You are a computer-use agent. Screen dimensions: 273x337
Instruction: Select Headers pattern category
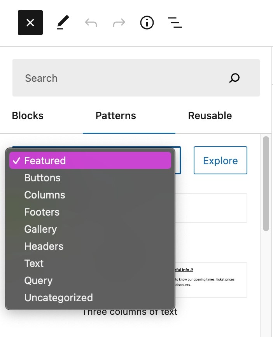pos(90,246)
